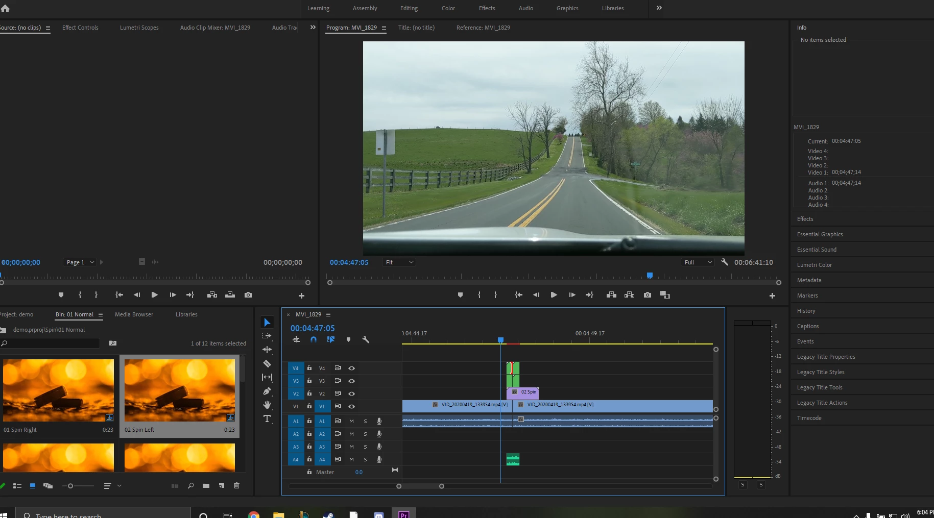The width and height of the screenshot is (934, 518).
Task: Open the Media Browser tab
Action: [x=134, y=314]
